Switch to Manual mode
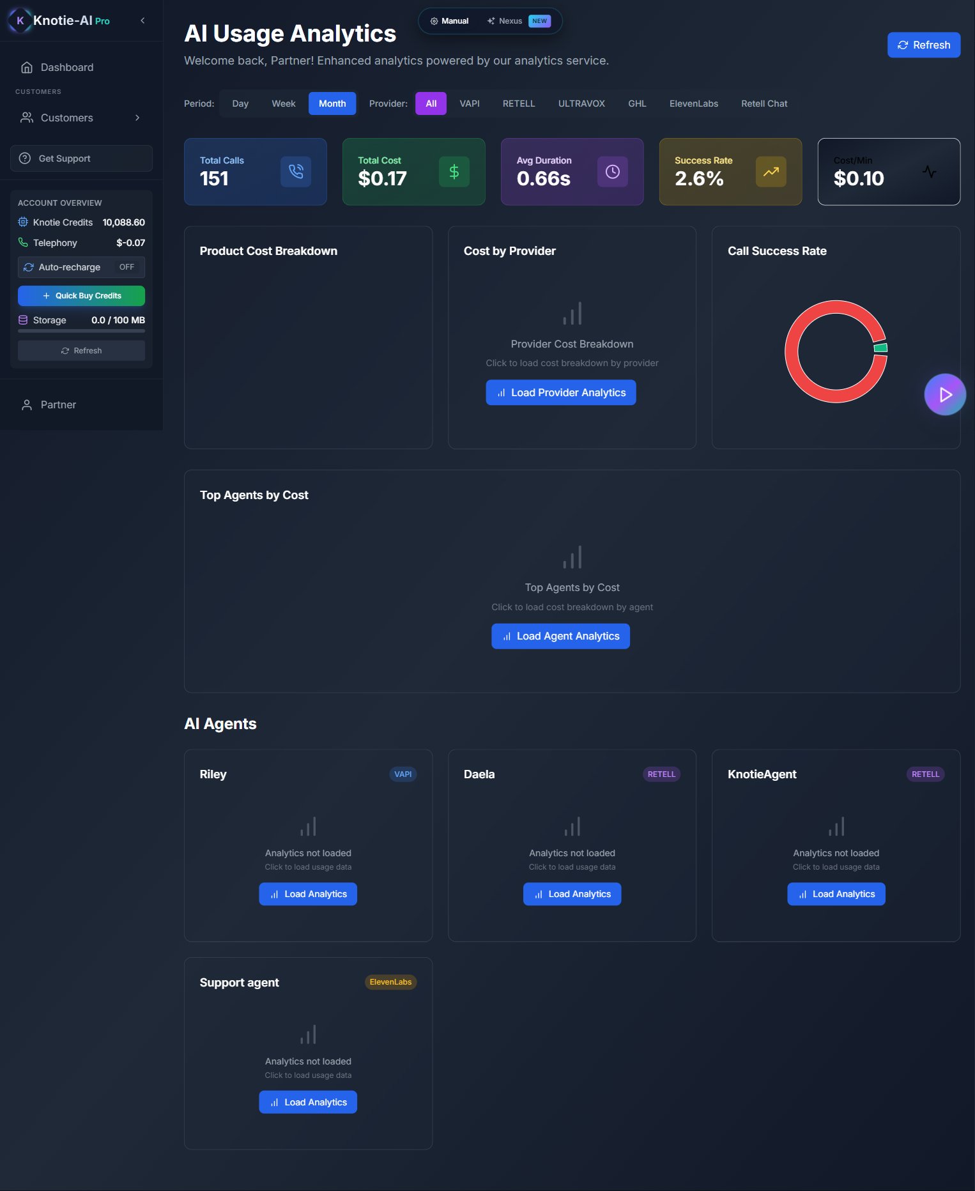 (x=449, y=21)
